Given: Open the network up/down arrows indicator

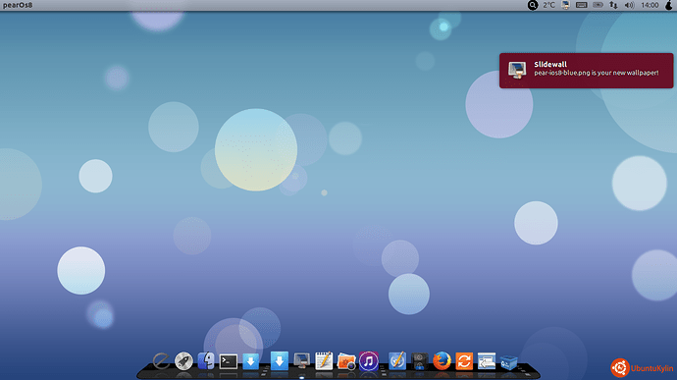Looking at the screenshot, I should pos(613,5).
